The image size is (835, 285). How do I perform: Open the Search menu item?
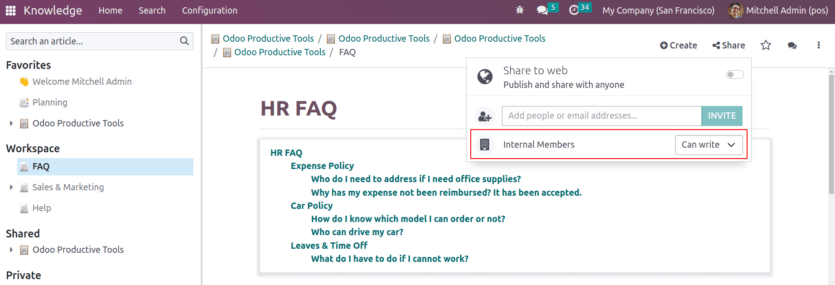coord(152,10)
